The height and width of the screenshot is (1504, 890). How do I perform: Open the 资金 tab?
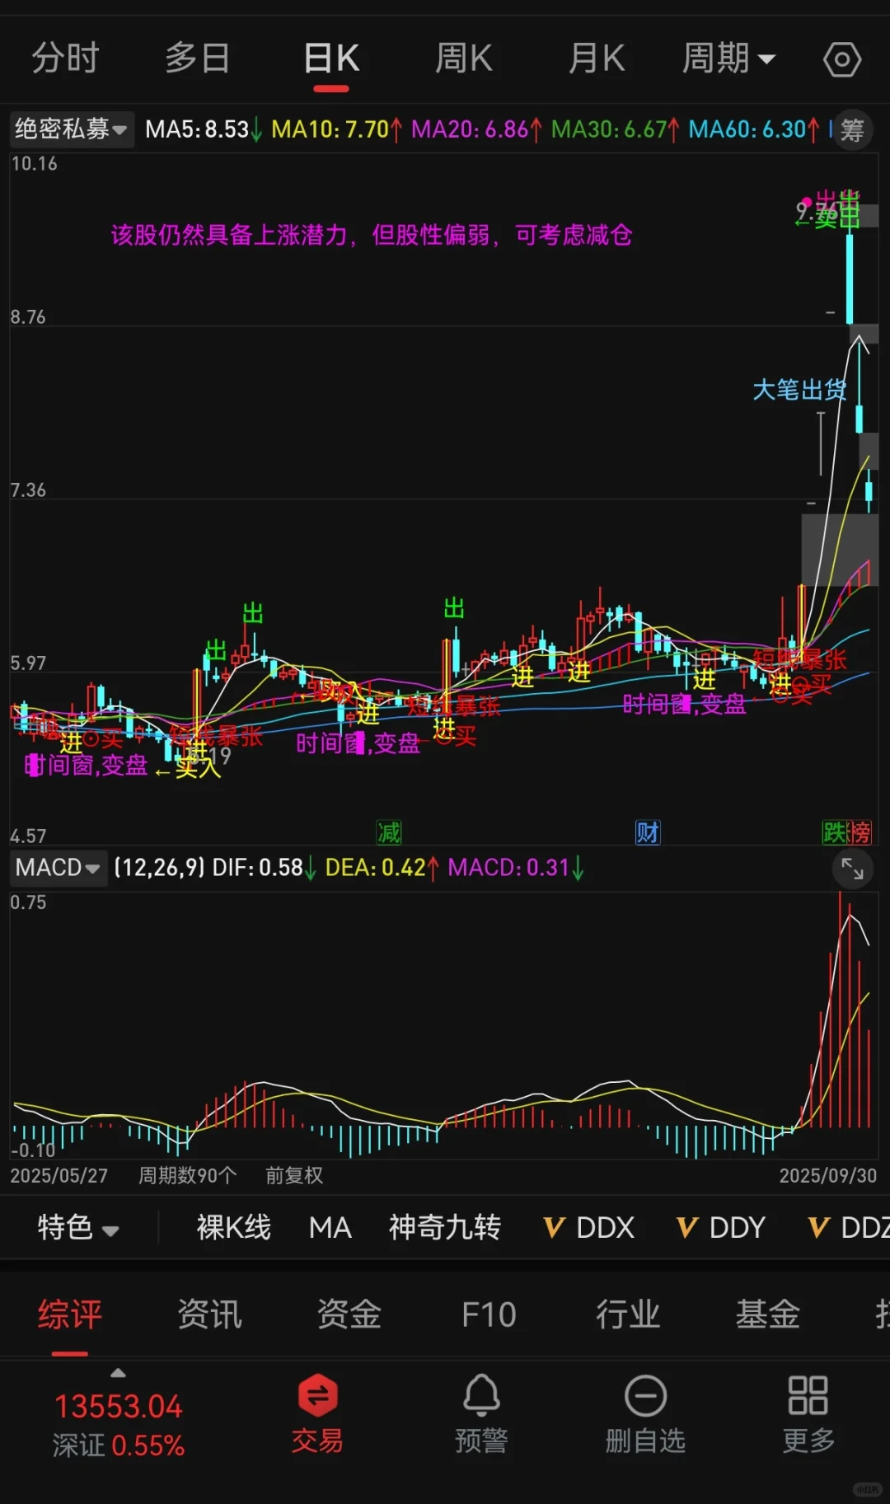(x=349, y=1314)
